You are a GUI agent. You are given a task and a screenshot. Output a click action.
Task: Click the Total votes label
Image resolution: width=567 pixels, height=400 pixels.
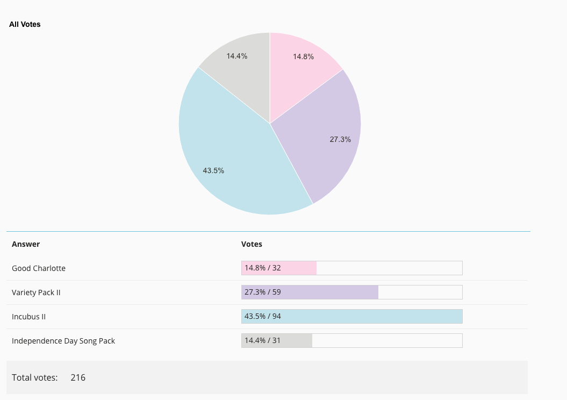click(35, 377)
